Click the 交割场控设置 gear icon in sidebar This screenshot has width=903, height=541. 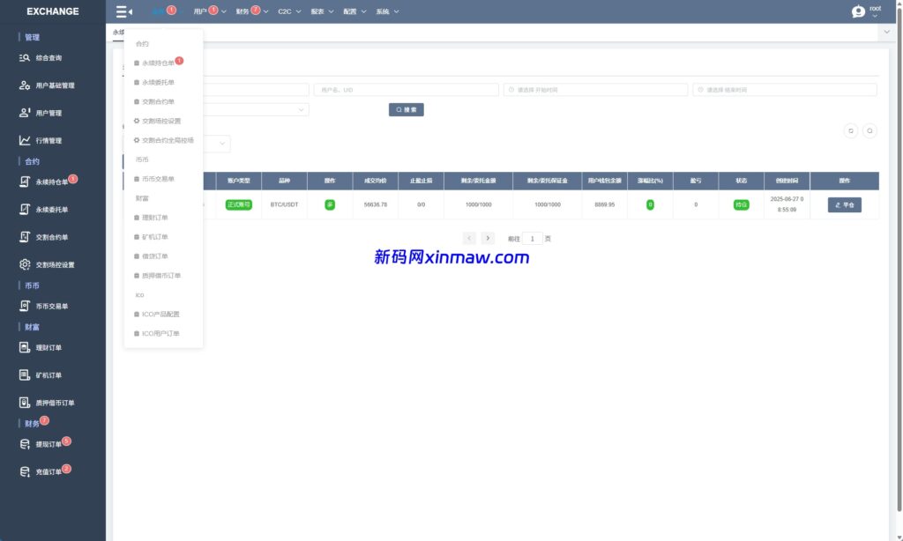pyautogui.click(x=26, y=264)
